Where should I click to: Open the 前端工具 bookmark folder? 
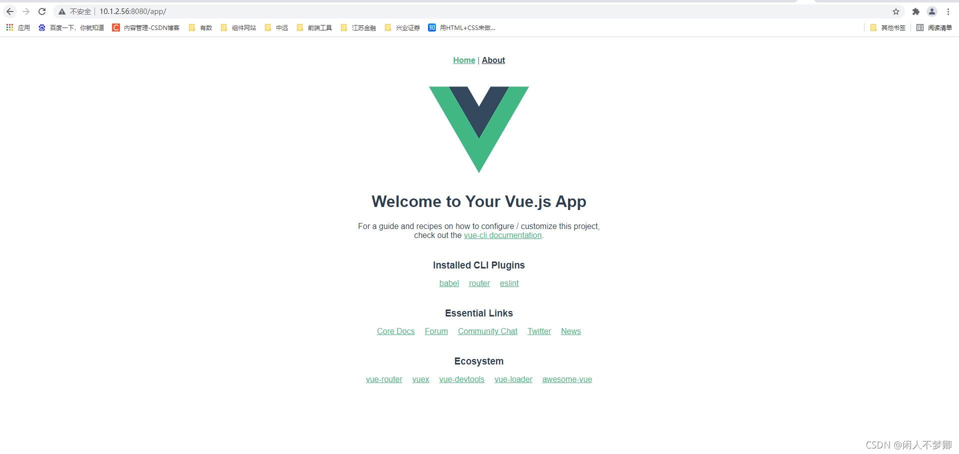pos(314,27)
